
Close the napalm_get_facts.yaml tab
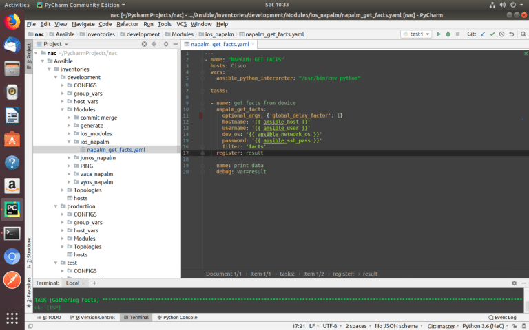[x=253, y=44]
